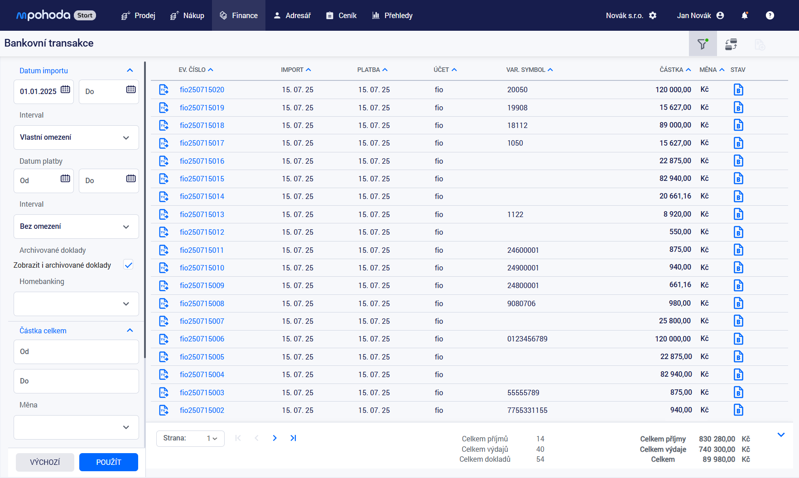Click variable symbol 0123456789 cell
The width and height of the screenshot is (799, 478).
point(527,339)
